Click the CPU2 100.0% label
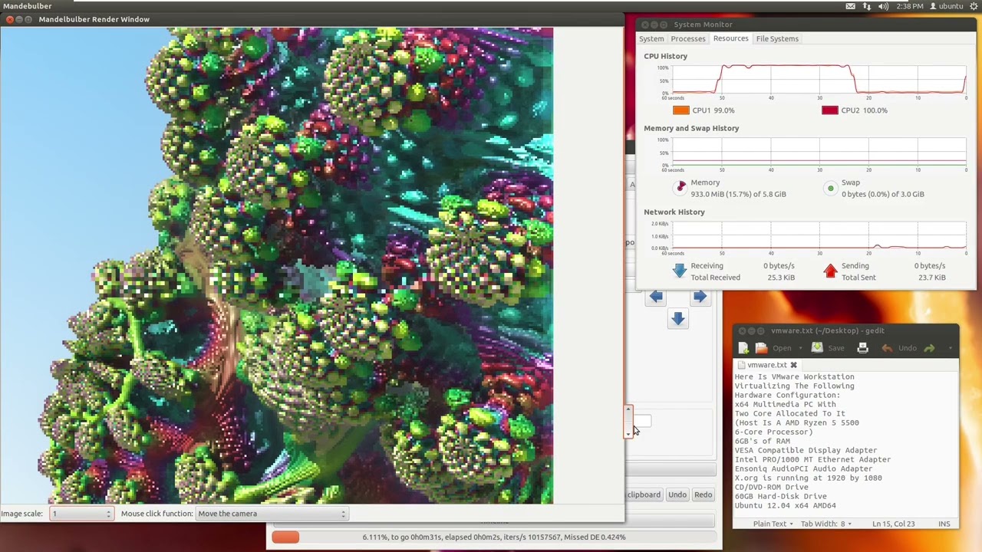Screen dimensions: 982x552 click(x=864, y=110)
